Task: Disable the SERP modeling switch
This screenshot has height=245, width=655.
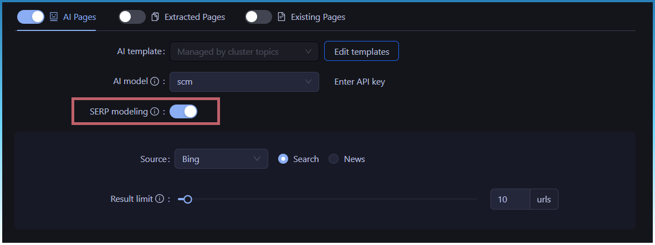Action: [183, 112]
